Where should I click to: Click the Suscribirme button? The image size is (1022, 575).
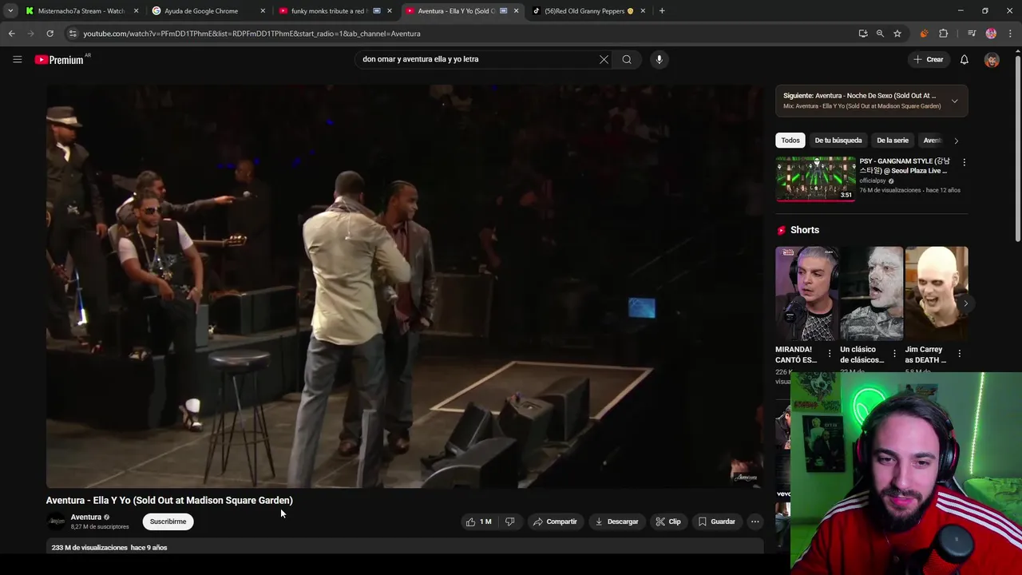(x=168, y=521)
